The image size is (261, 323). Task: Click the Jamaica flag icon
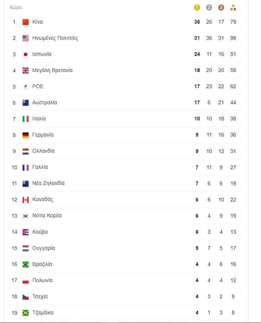click(x=26, y=313)
